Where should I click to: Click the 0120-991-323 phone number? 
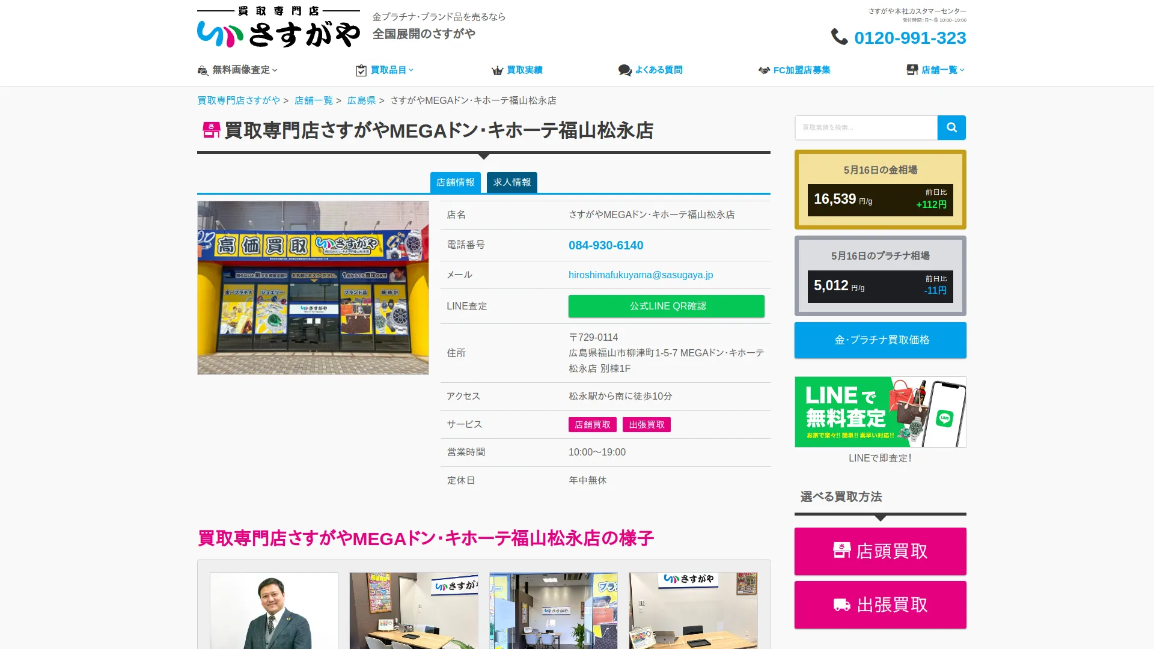click(910, 38)
